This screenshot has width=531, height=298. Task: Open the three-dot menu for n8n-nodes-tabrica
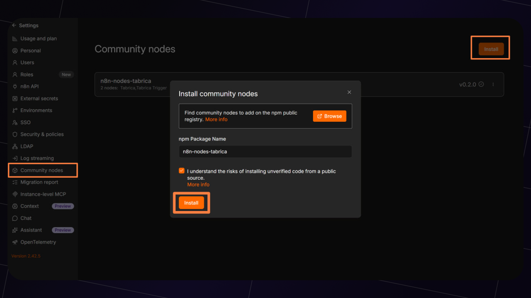493,84
